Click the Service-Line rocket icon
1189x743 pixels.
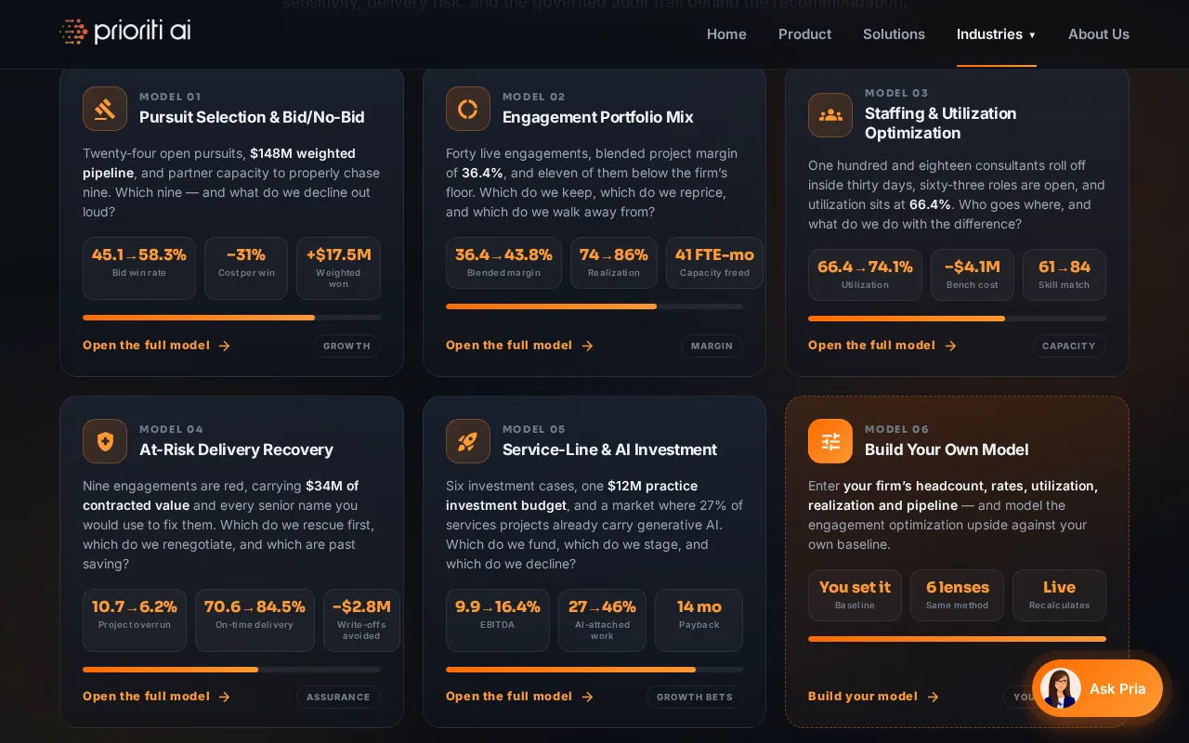(468, 441)
